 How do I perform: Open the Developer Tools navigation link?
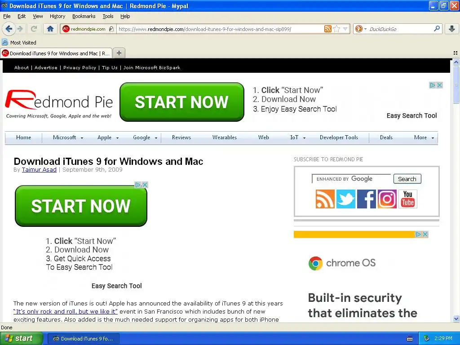339,137
